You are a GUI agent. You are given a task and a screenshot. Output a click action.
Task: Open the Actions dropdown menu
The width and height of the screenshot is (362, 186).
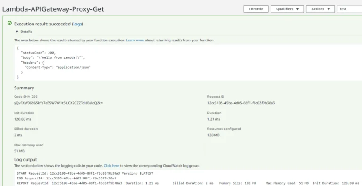[320, 9]
